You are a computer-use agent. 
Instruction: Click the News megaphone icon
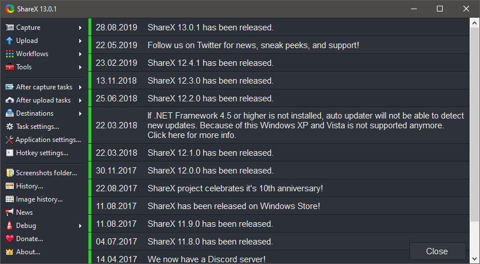(9, 212)
